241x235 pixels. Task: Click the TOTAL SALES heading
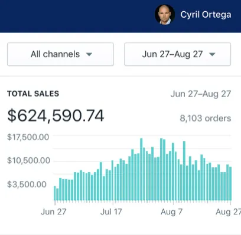pyautogui.click(x=33, y=94)
